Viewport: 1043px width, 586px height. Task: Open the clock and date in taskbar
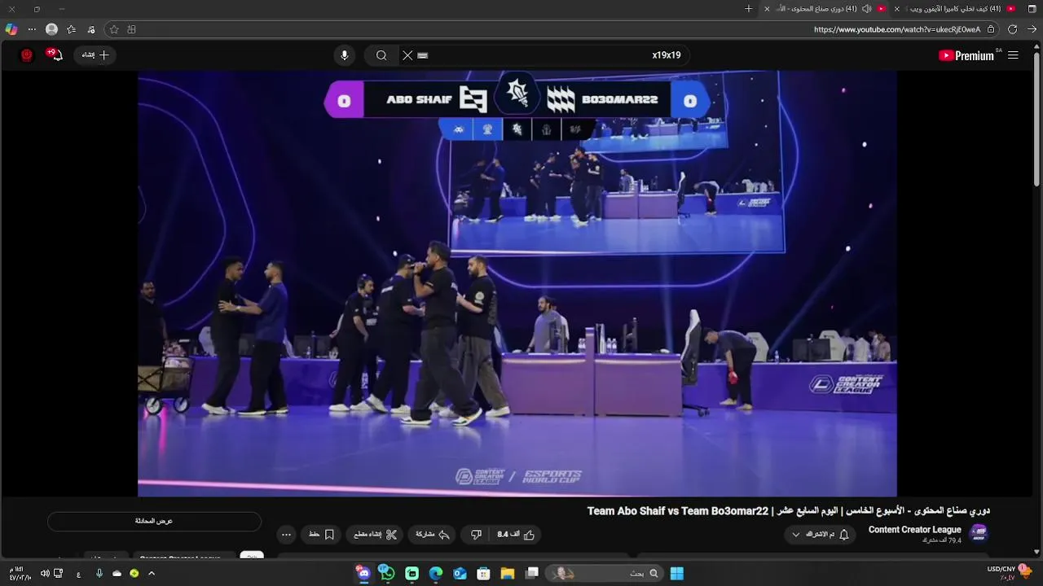(20, 574)
